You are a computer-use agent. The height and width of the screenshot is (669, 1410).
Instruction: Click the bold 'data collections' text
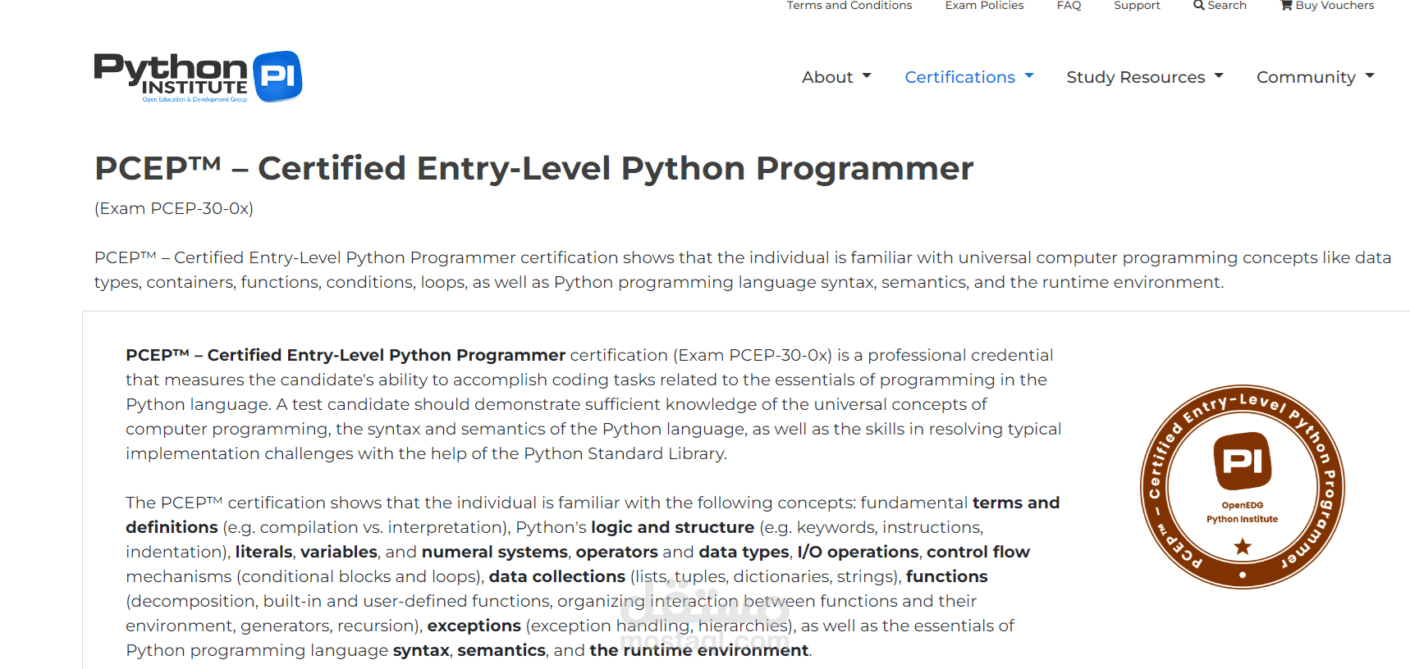557,576
